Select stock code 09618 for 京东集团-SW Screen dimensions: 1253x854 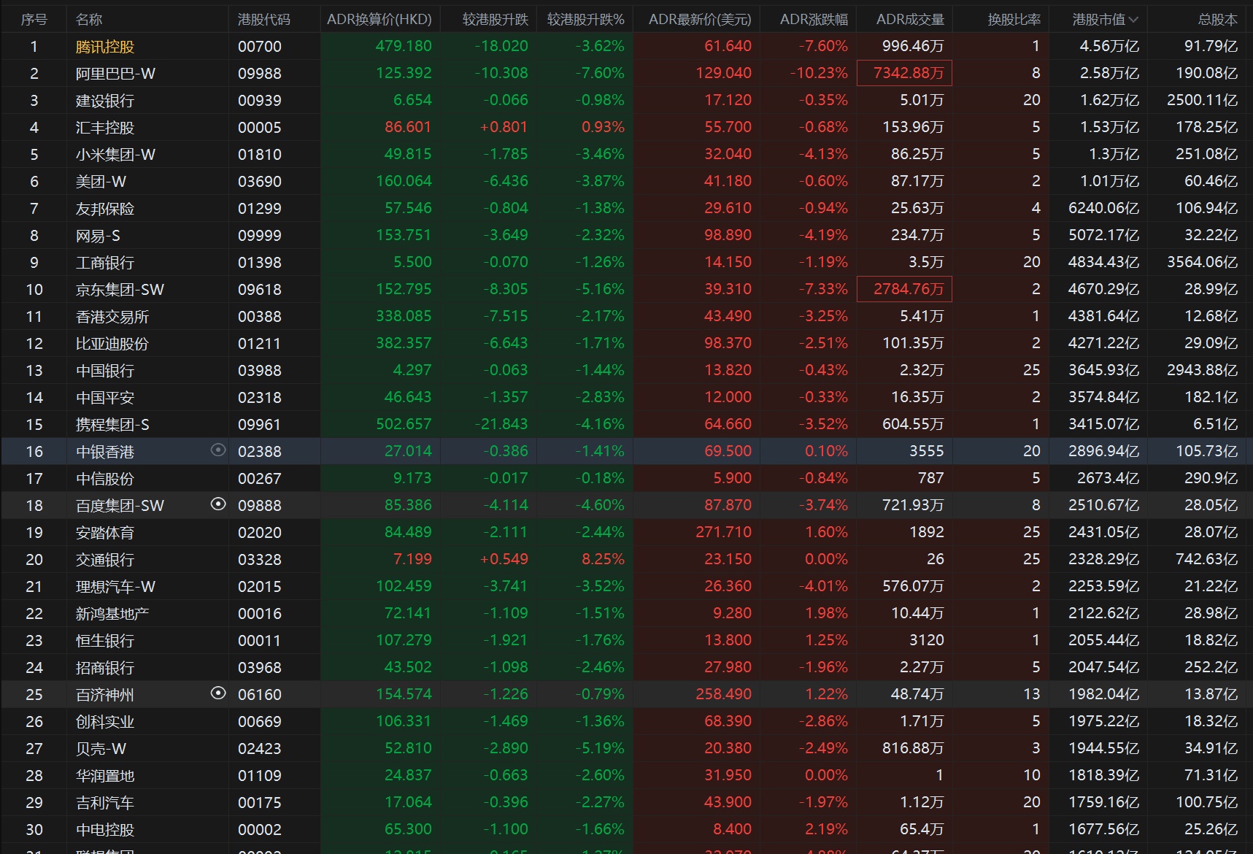[x=259, y=290]
